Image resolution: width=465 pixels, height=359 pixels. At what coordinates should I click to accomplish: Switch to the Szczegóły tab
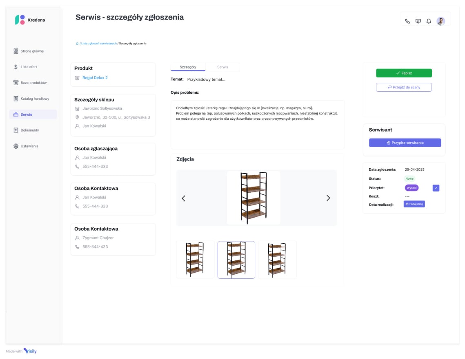pyautogui.click(x=188, y=66)
